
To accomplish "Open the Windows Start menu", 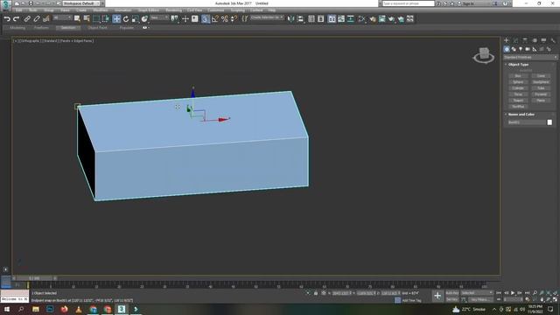I will coord(7,309).
